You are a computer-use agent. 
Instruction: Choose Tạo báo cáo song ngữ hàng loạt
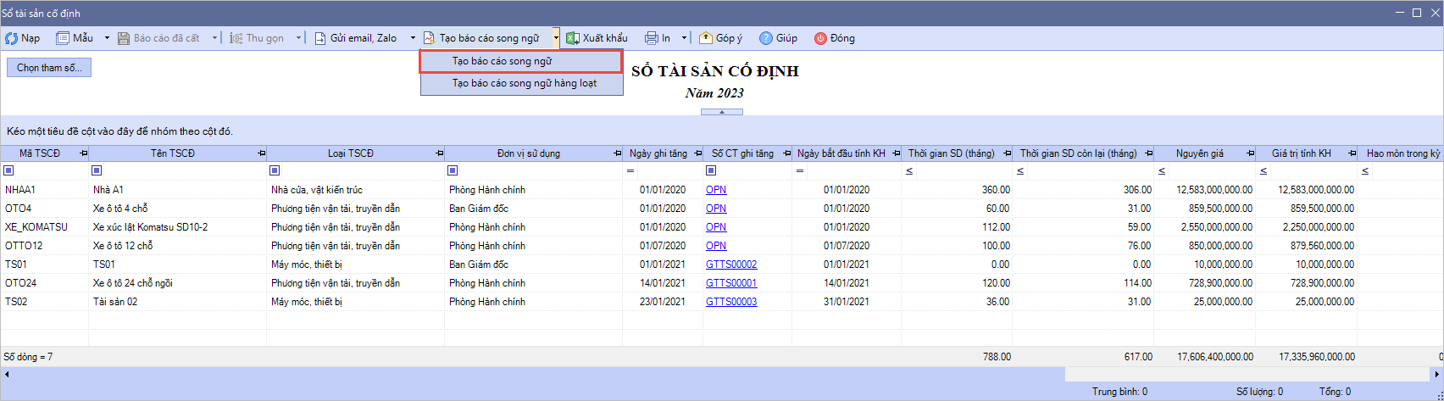(524, 83)
